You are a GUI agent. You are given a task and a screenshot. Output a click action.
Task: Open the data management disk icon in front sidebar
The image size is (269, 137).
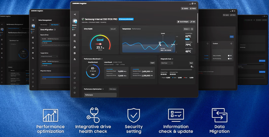(x=75, y=53)
